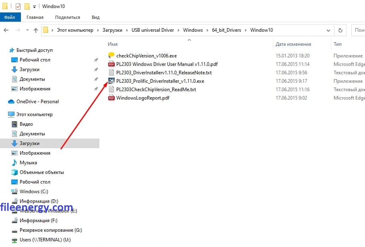Viewport: 365px width, 247px height.
Task: Open Customize Quick Access Toolbar dropdown
Action: point(35,6)
